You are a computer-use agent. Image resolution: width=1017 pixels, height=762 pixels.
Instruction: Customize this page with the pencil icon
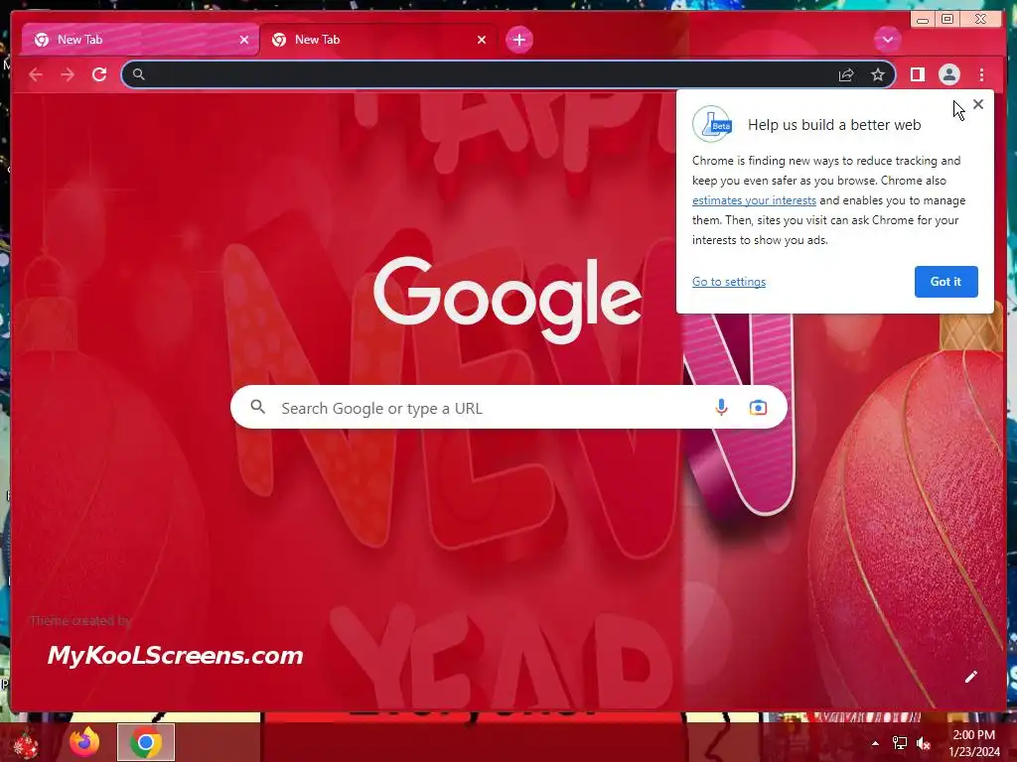[970, 677]
